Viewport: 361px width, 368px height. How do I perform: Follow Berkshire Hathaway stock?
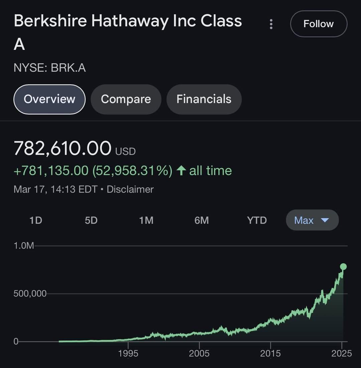pos(319,24)
